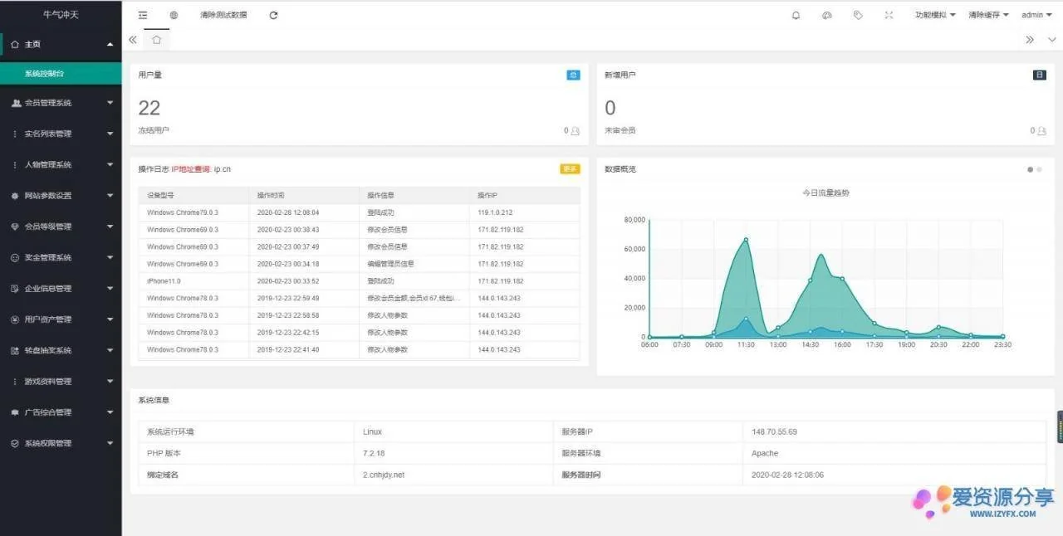The height and width of the screenshot is (536, 1063).
Task: Click the dashboard theme palette icon
Action: [826, 15]
